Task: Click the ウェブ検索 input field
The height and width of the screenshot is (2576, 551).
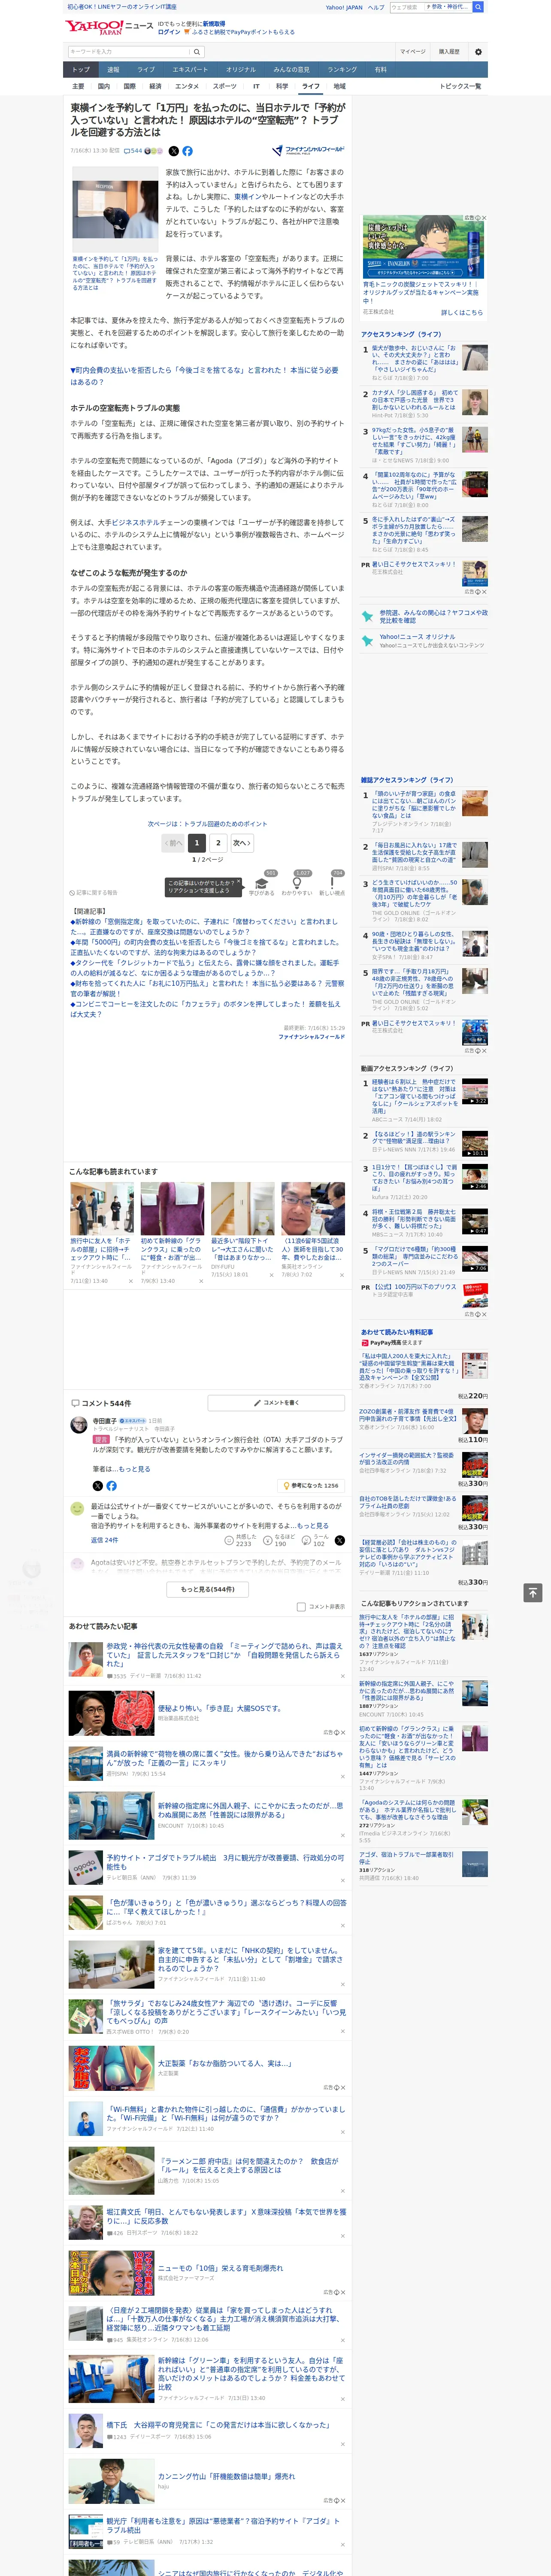Action: coord(406,7)
